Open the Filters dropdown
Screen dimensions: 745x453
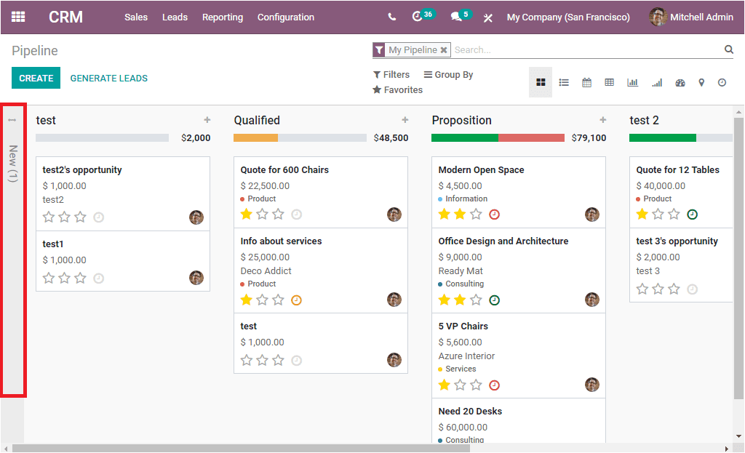392,74
